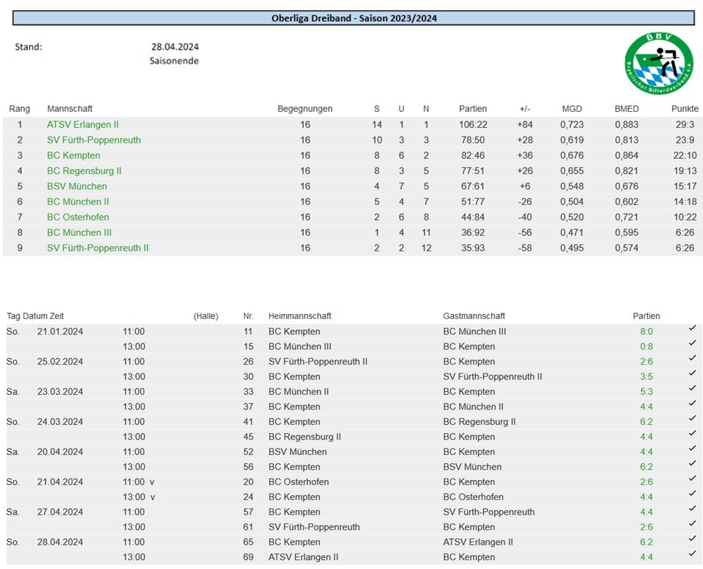Image resolution: width=703 pixels, height=569 pixels.
Task: Click guest team ATSV Erlangen II in match 65
Action: point(478,542)
